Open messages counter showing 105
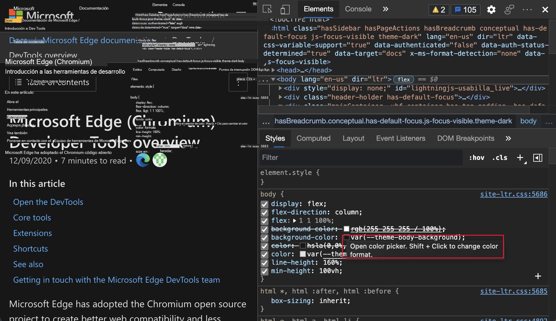The image size is (556, 321). pyautogui.click(x=466, y=10)
